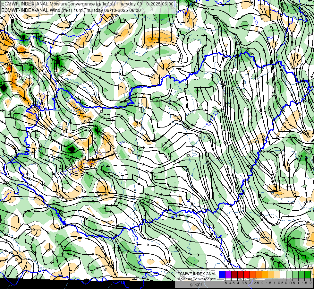Click the amber swatch between -2 and -1.5

265,275
